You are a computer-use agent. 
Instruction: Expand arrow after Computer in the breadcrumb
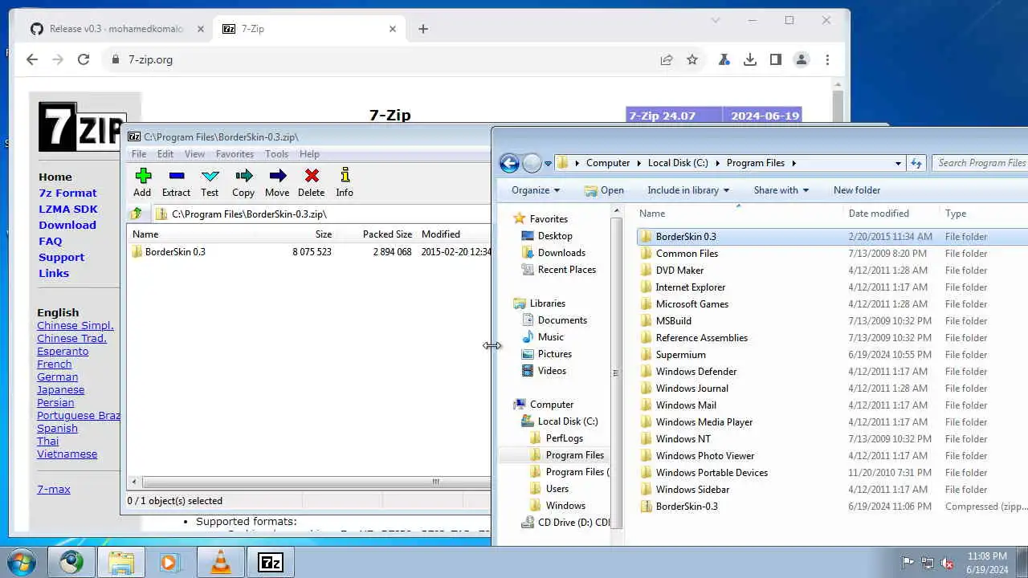[x=638, y=163]
